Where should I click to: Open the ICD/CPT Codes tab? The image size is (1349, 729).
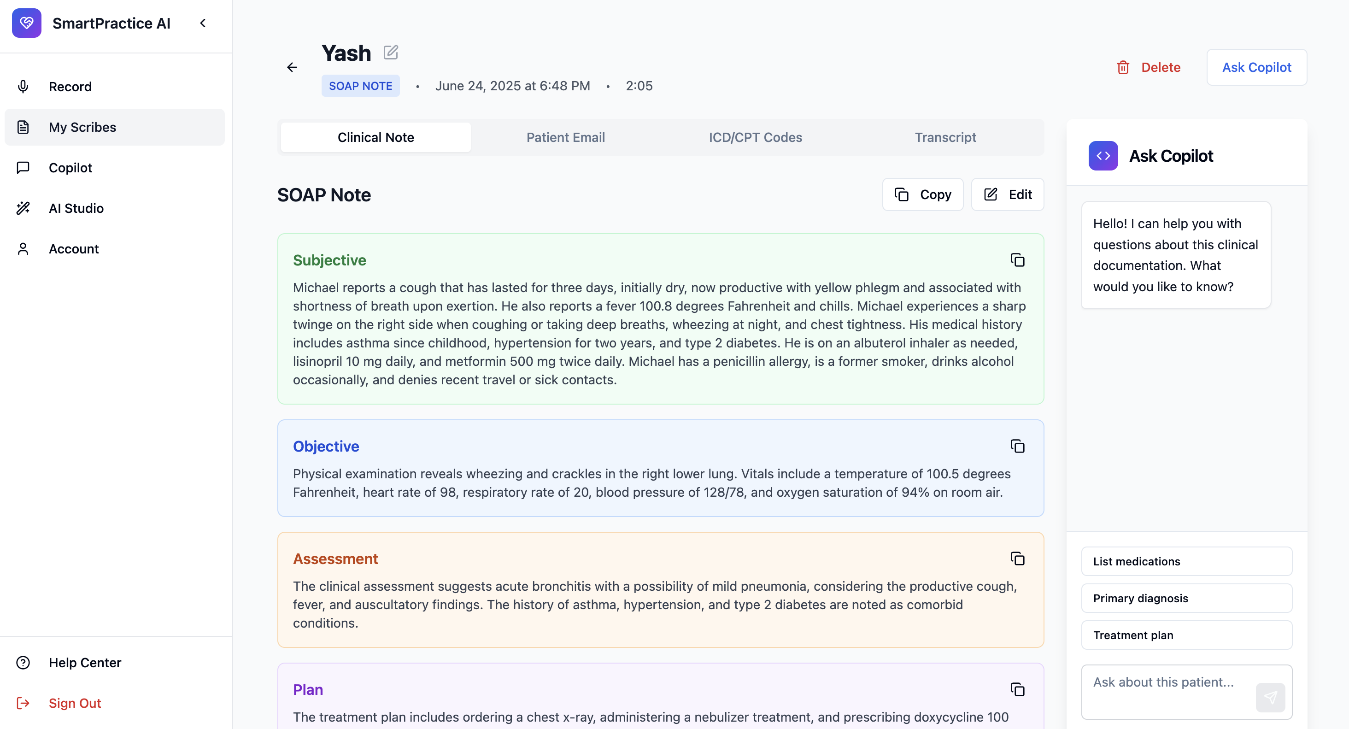click(755, 137)
